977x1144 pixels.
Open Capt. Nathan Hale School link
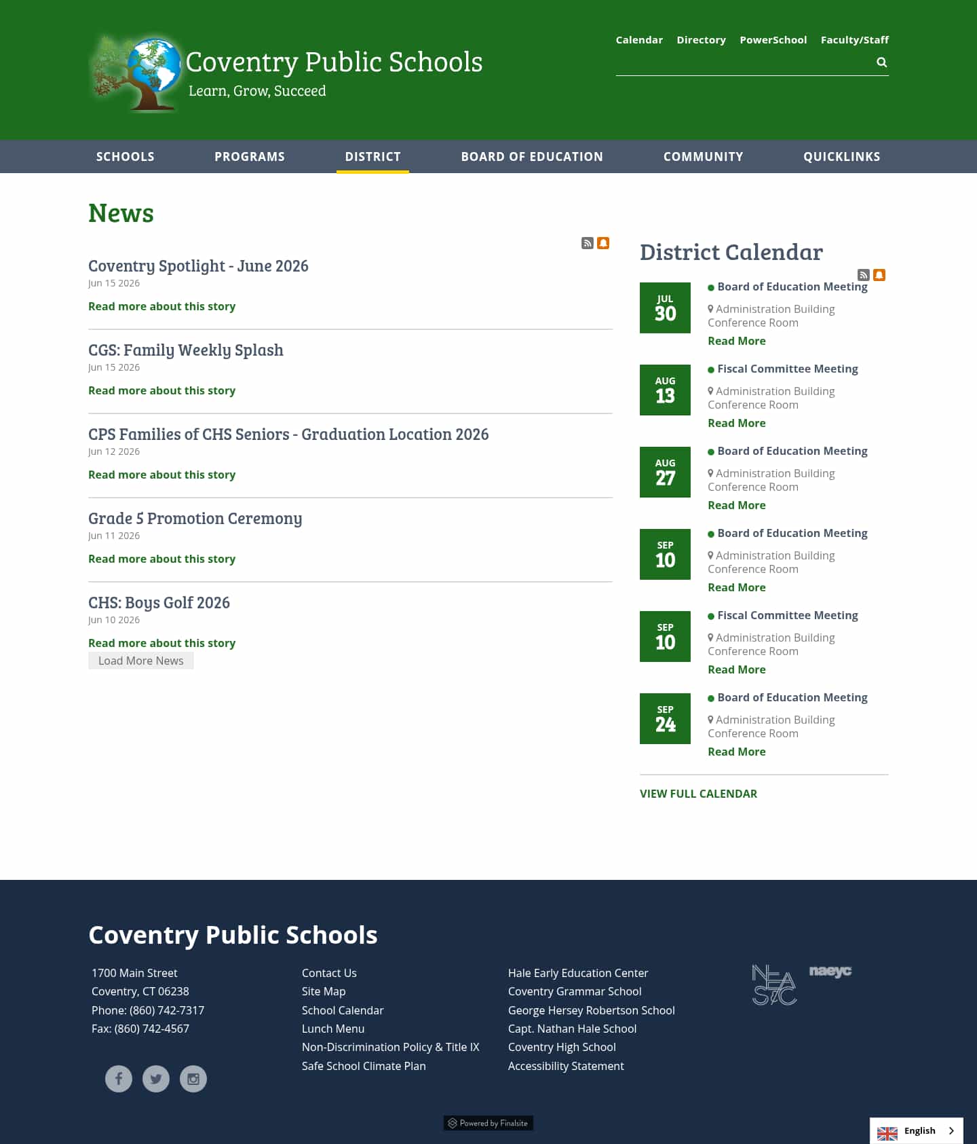(x=573, y=1029)
